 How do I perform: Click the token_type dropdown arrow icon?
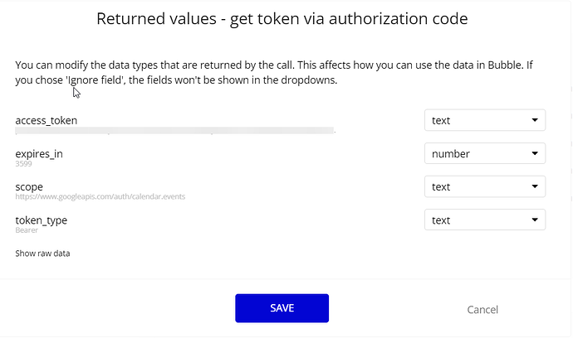pos(534,220)
